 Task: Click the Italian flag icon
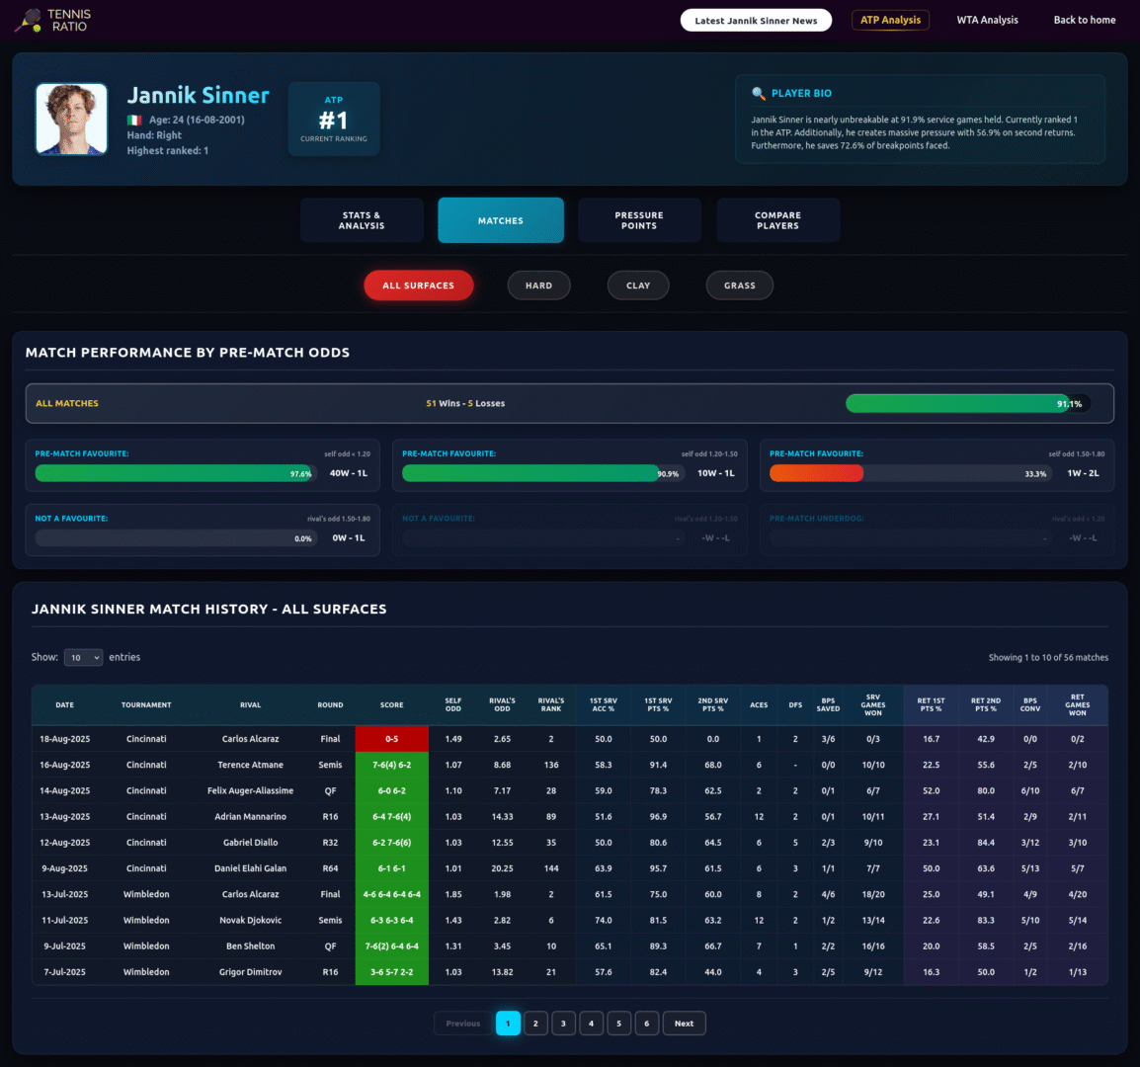(x=134, y=120)
